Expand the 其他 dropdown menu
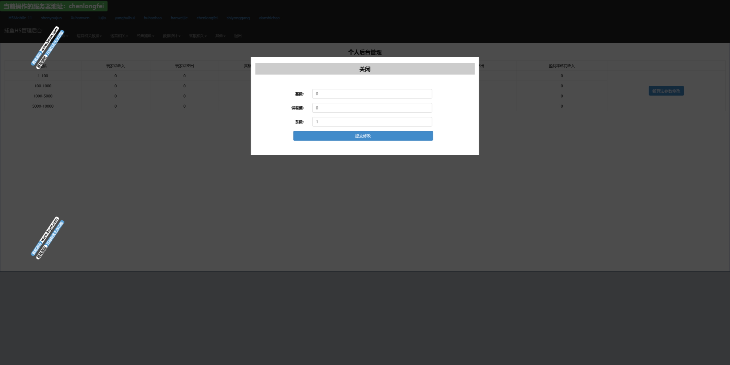This screenshot has height=365, width=730. click(220, 36)
